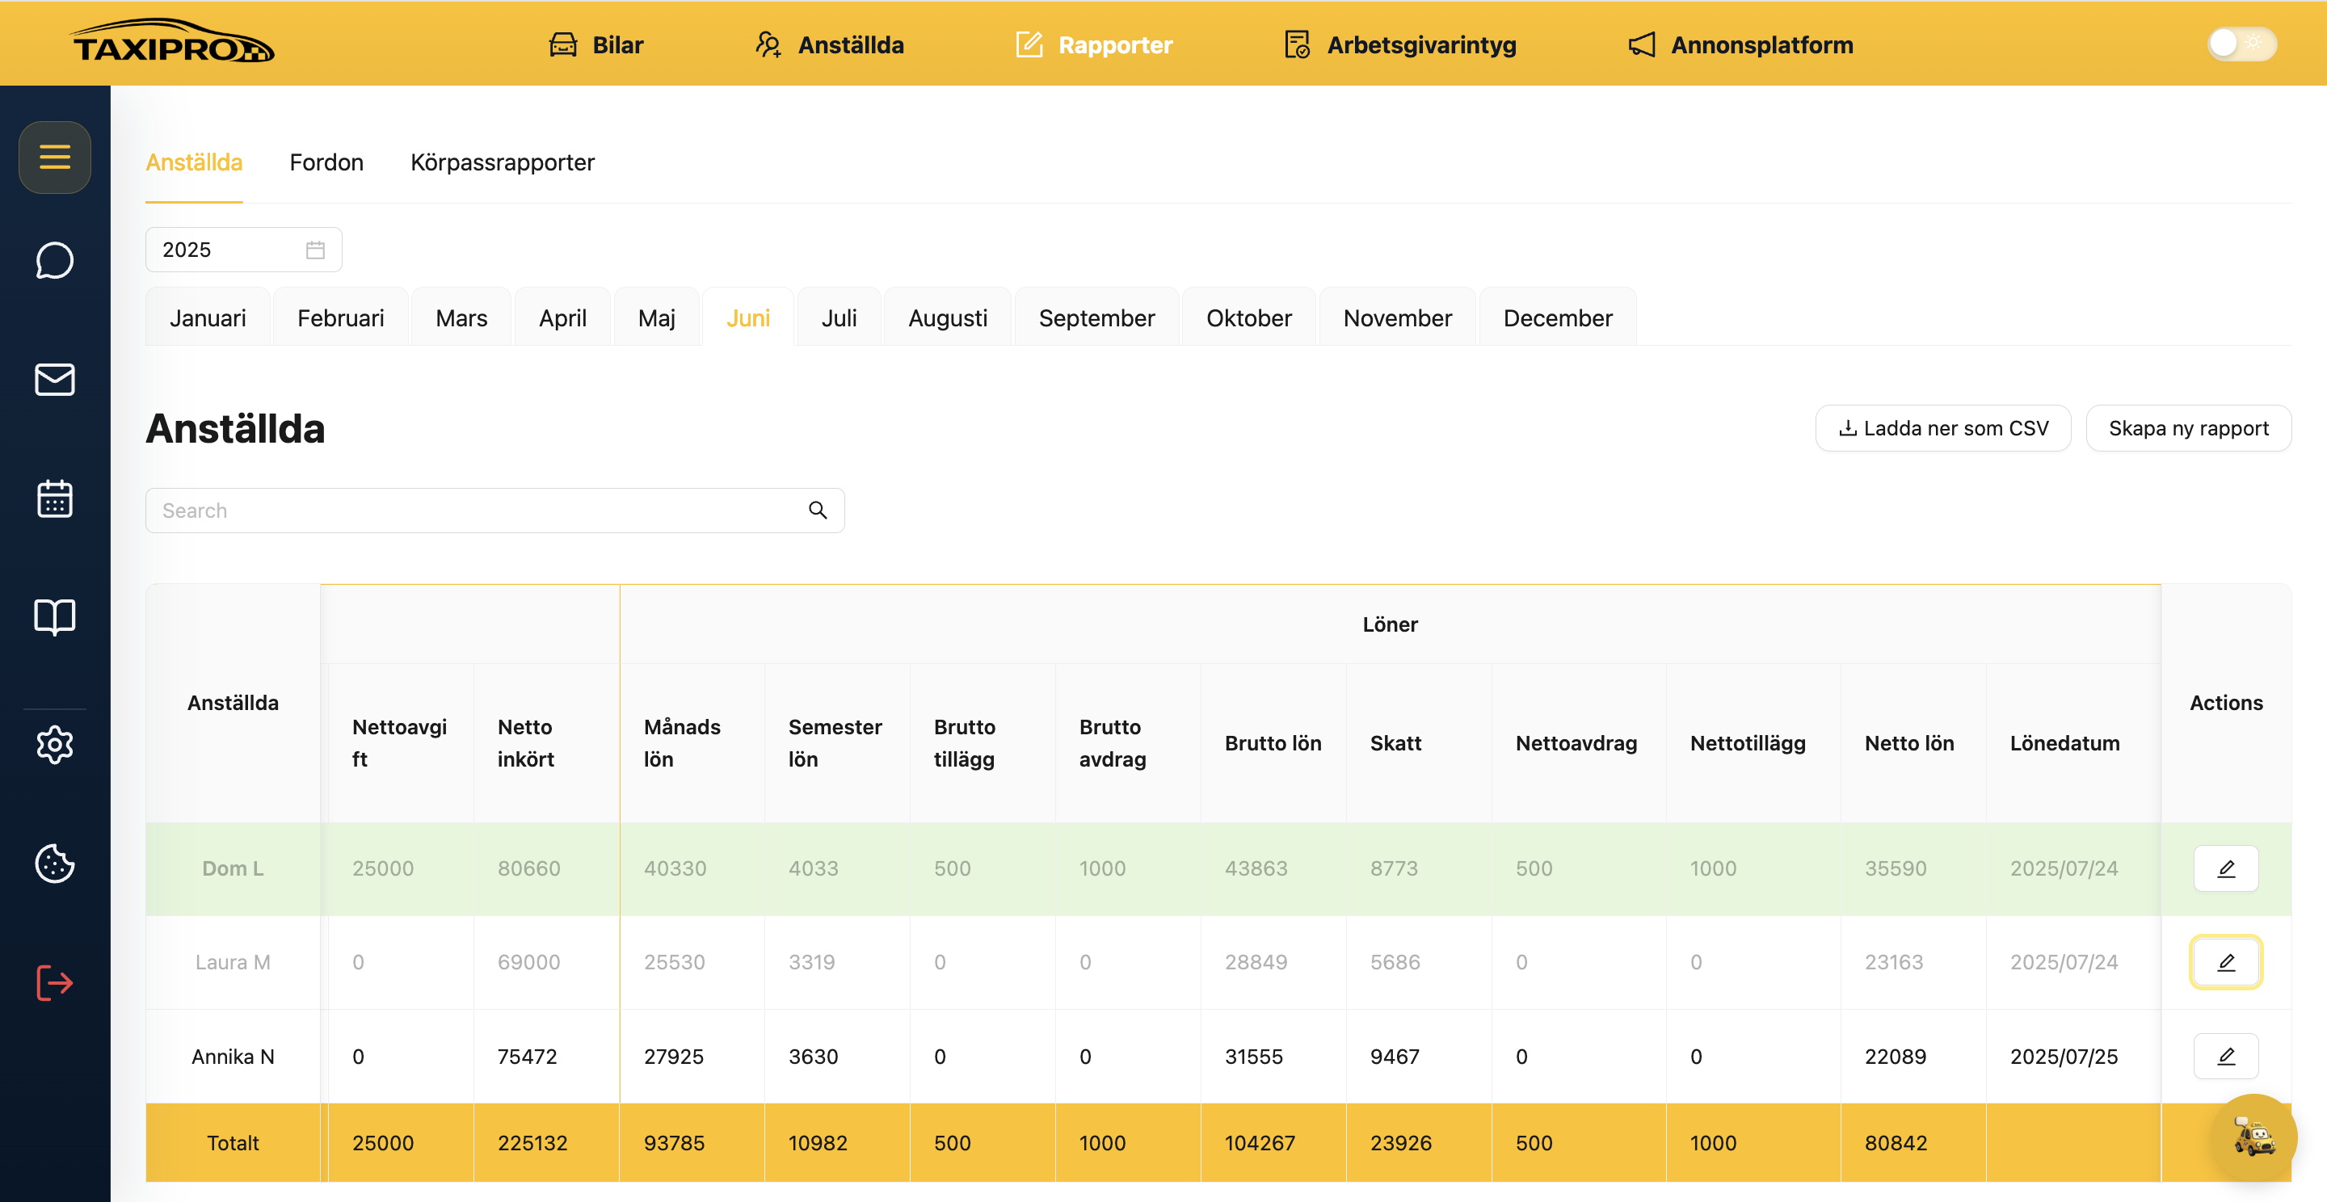Open the taxi chatbot floating icon
Screen dimensions: 2327x1202
click(2253, 1138)
